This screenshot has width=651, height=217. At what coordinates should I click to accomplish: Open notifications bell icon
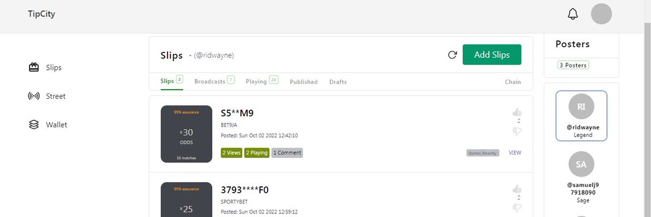tap(573, 14)
